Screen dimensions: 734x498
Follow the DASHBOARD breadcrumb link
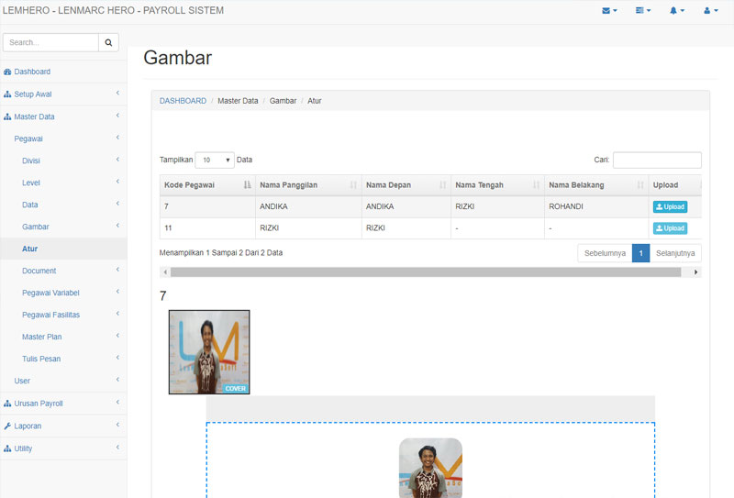[x=183, y=101]
